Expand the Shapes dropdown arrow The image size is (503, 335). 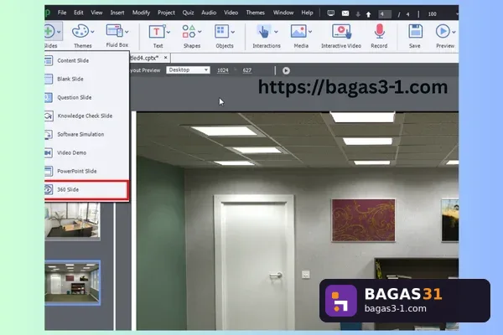pos(200,32)
